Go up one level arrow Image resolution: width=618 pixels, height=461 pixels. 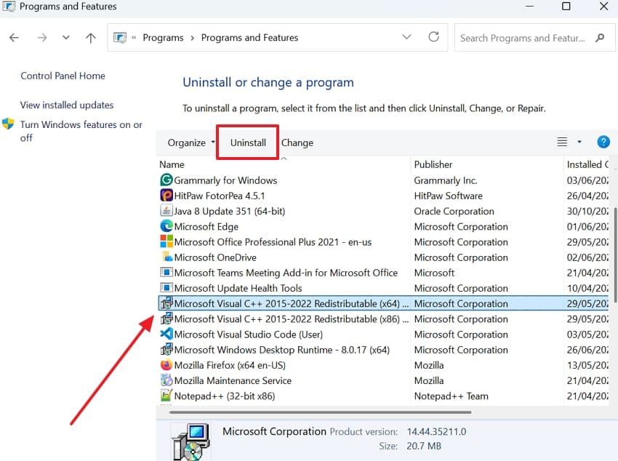91,38
